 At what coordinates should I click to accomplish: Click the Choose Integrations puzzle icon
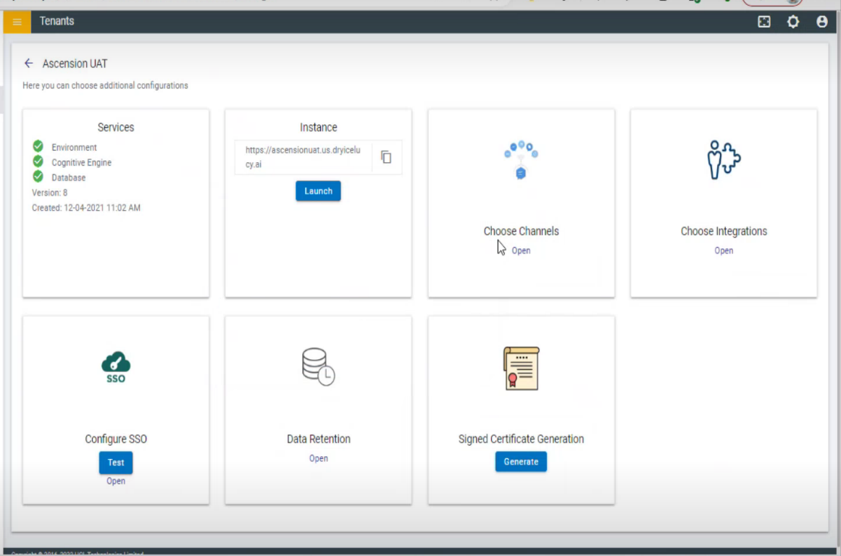coord(724,160)
